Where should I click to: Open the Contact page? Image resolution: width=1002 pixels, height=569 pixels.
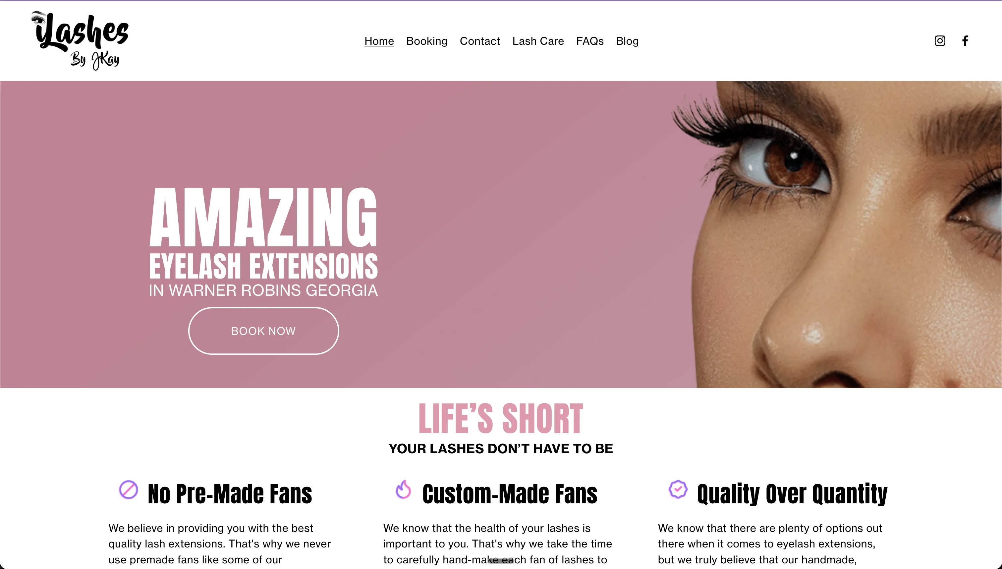(480, 41)
